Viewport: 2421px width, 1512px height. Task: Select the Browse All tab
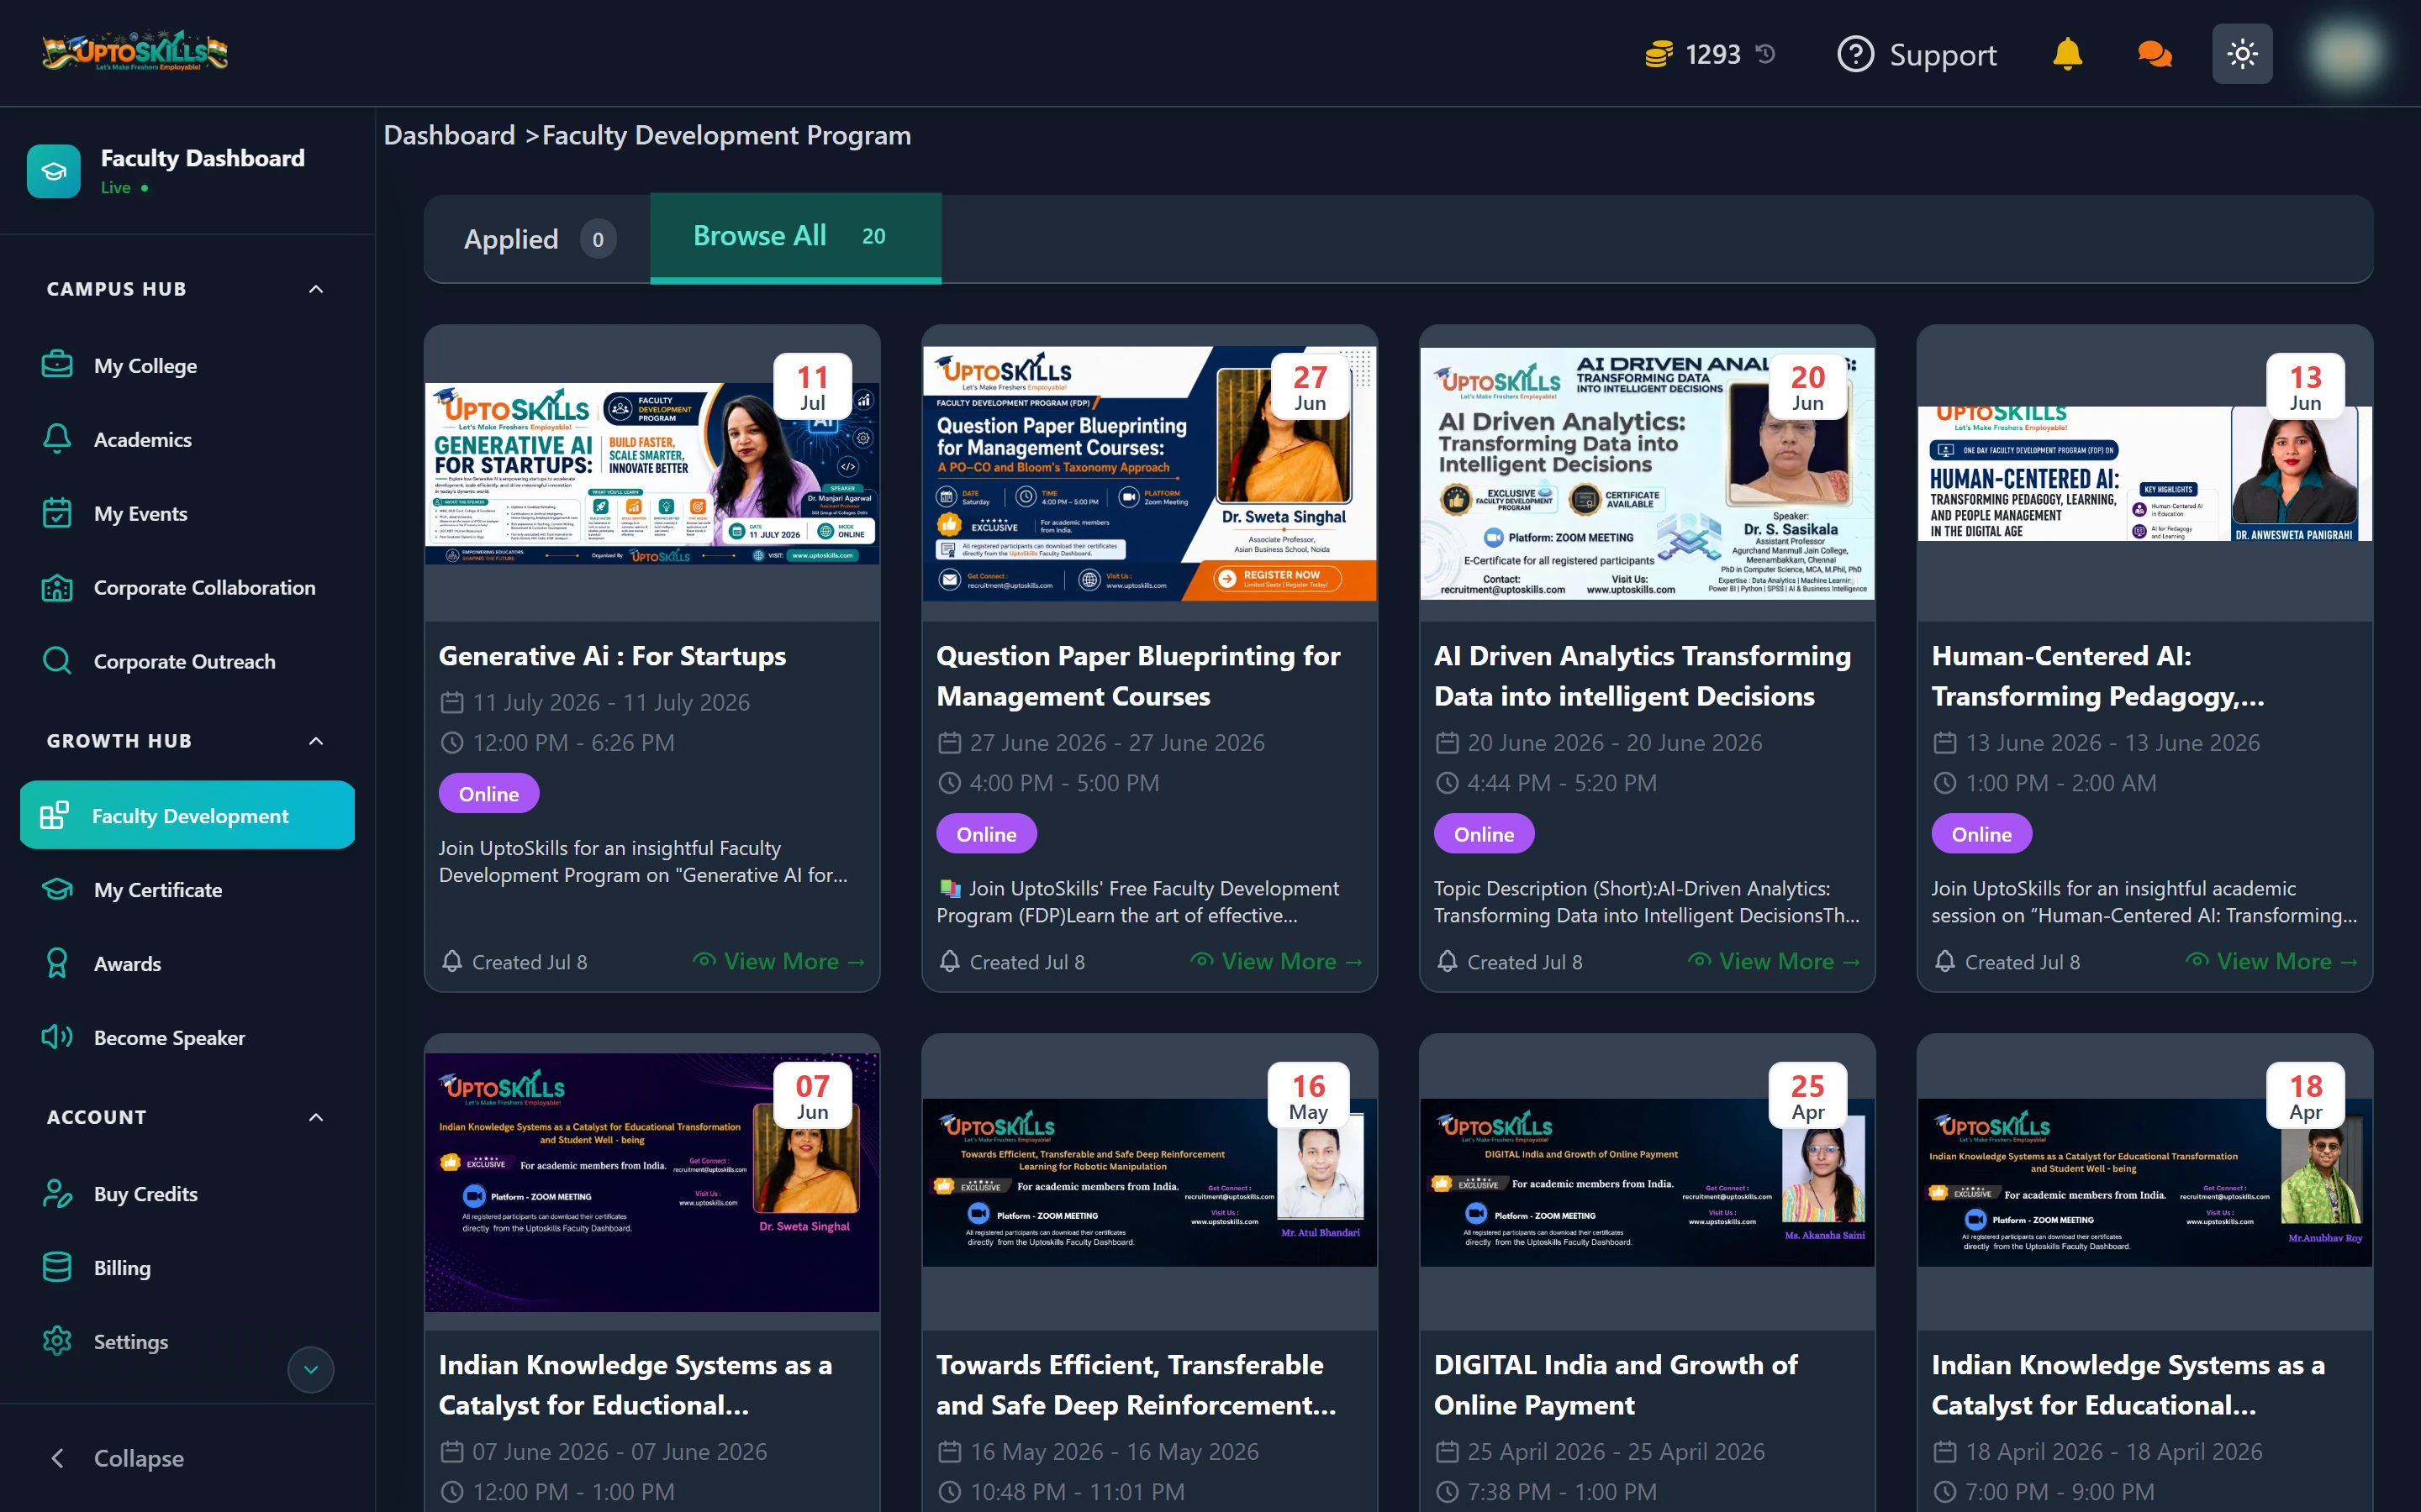(x=795, y=237)
